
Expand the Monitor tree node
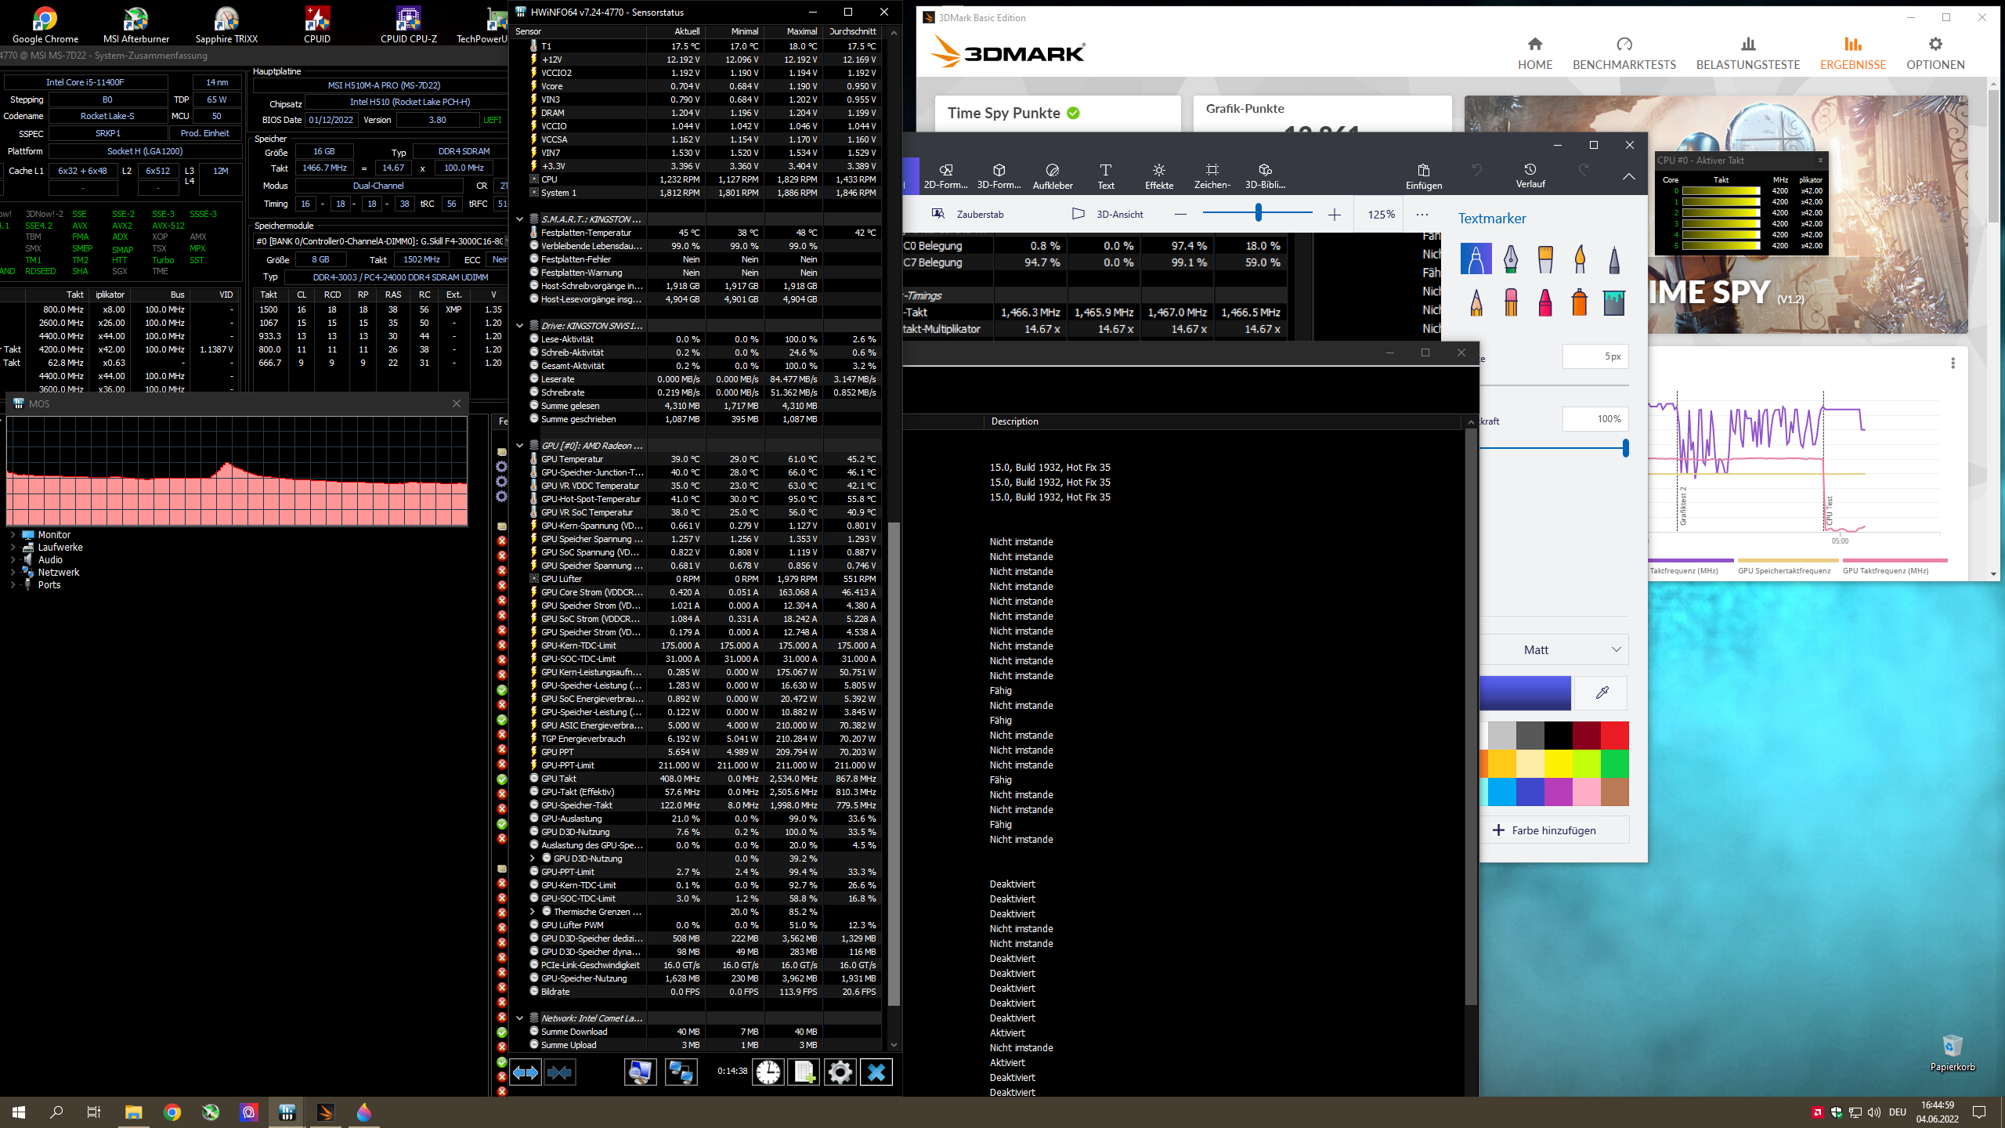click(13, 535)
